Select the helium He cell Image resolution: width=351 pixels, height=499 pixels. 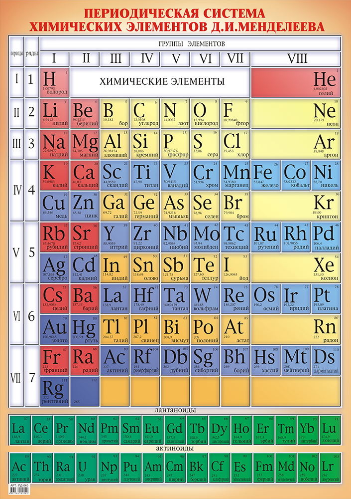click(x=296, y=82)
